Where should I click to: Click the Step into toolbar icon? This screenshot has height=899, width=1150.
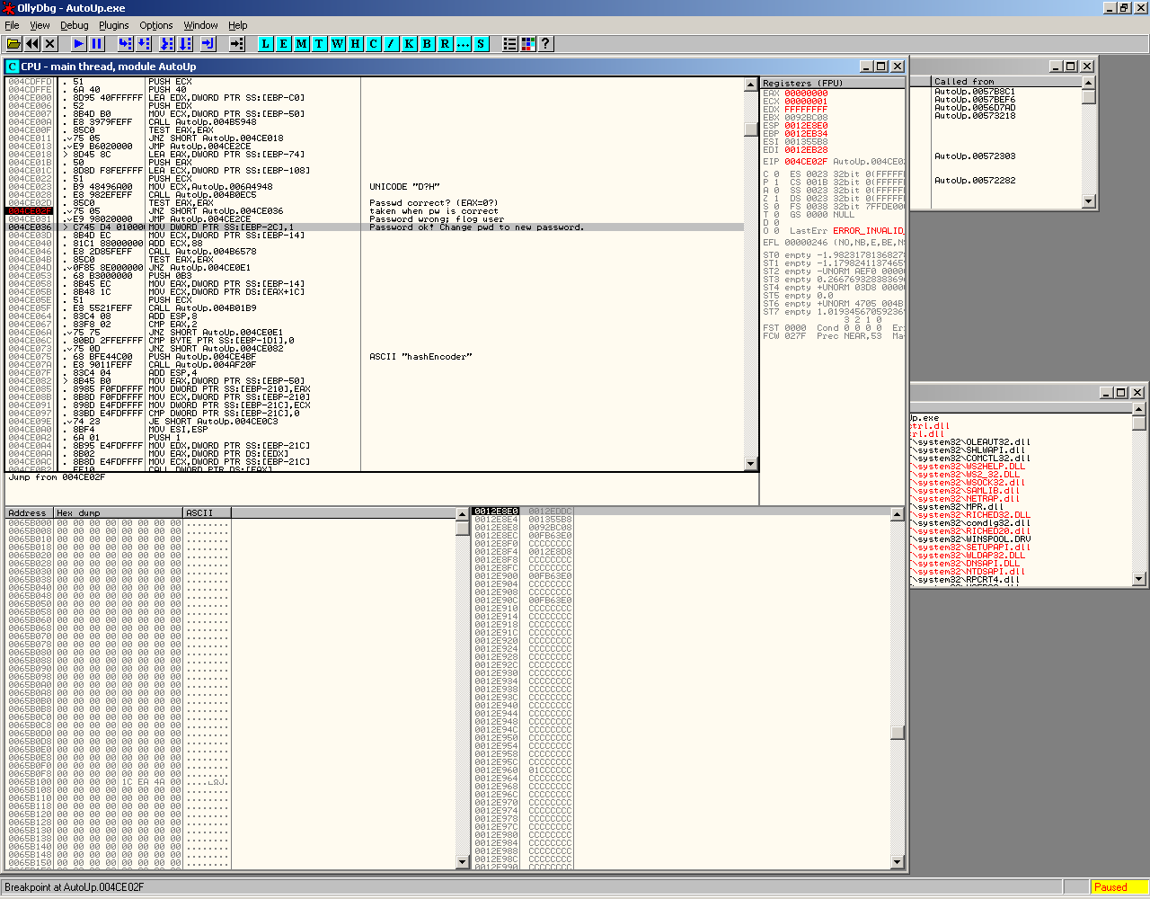tap(125, 44)
